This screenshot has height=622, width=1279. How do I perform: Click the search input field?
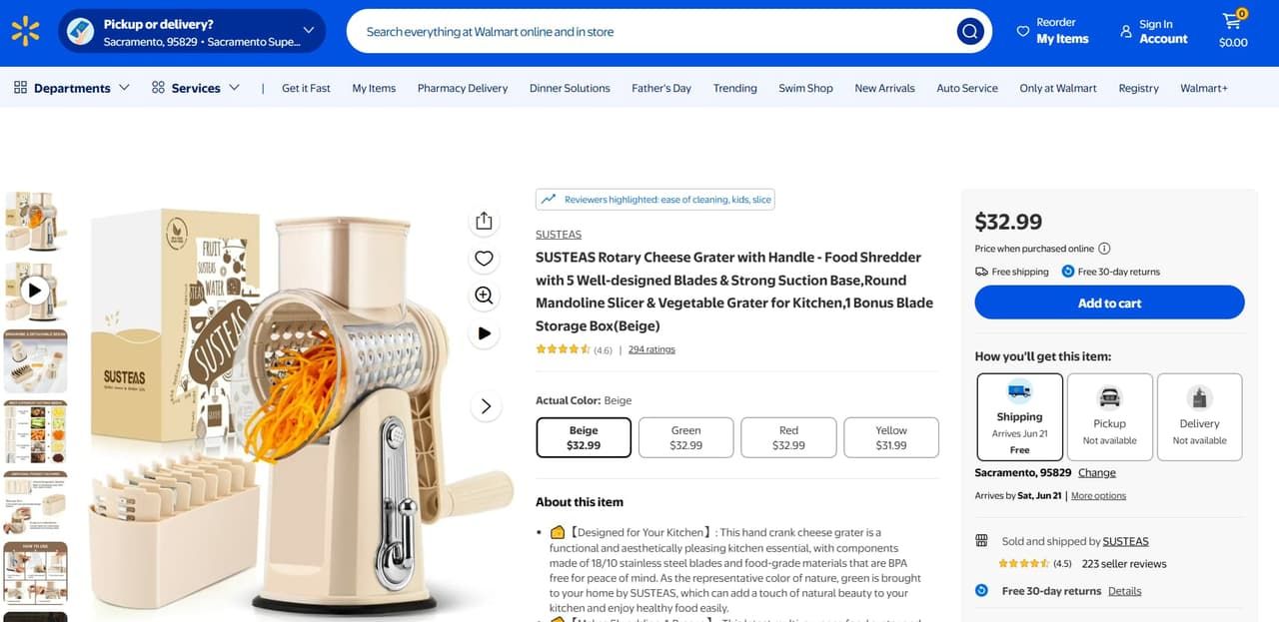(x=654, y=32)
